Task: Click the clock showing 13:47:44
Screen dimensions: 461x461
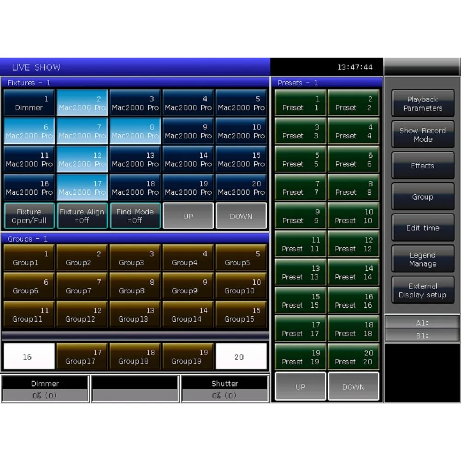Action: [x=355, y=67]
